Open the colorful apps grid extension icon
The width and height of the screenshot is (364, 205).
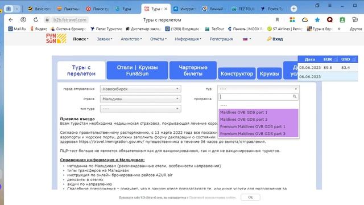point(292,20)
